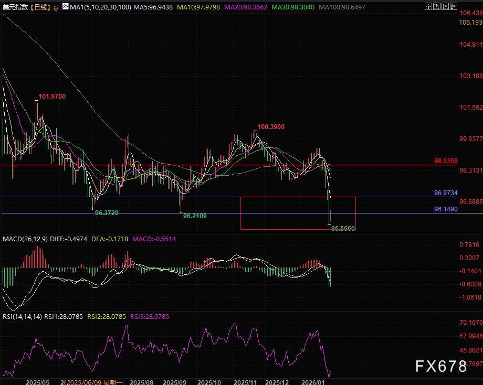Click the MA indicator chart icon
483x385 pixels.
point(65,7)
